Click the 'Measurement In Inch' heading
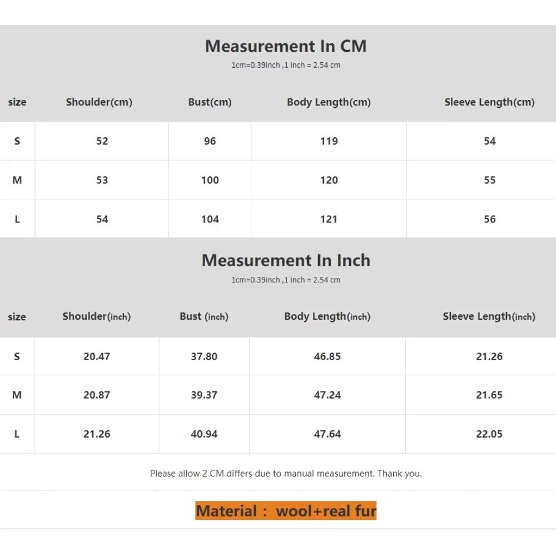 pos(286,261)
